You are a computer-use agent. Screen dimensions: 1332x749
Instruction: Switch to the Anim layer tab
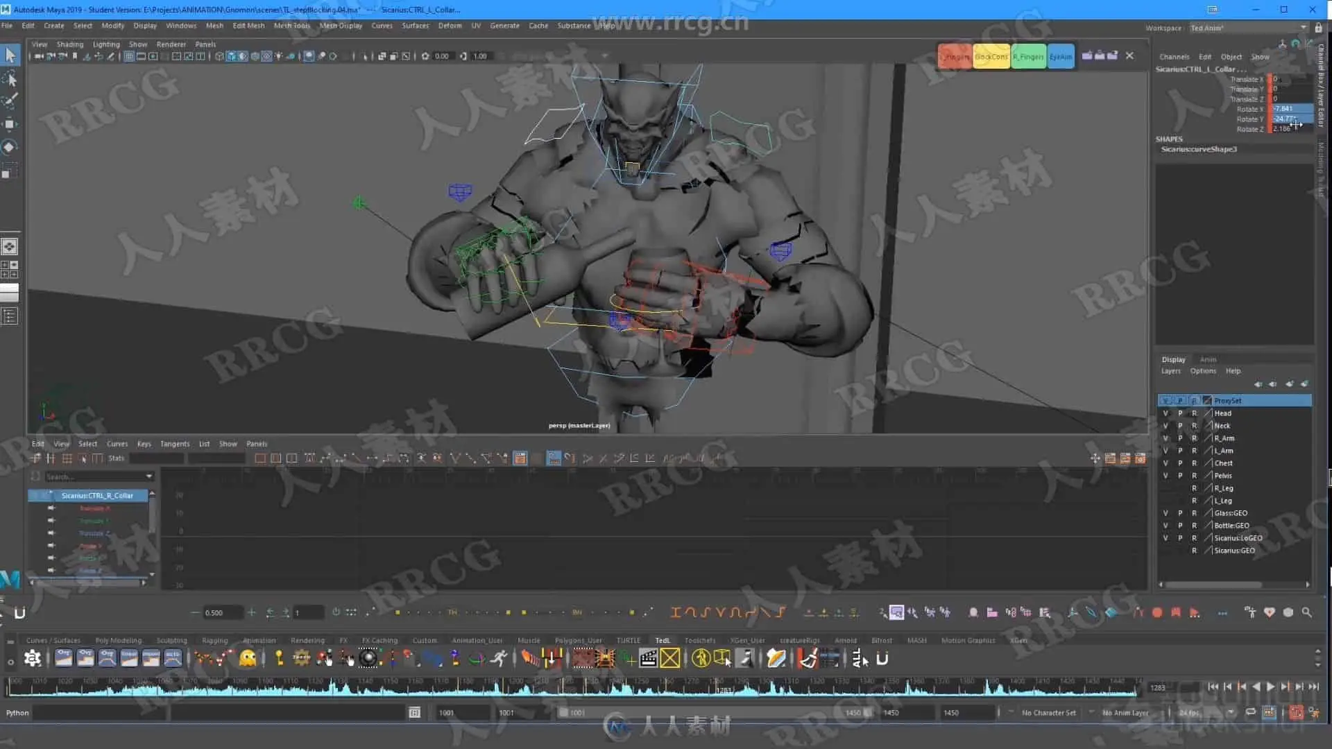(1208, 359)
